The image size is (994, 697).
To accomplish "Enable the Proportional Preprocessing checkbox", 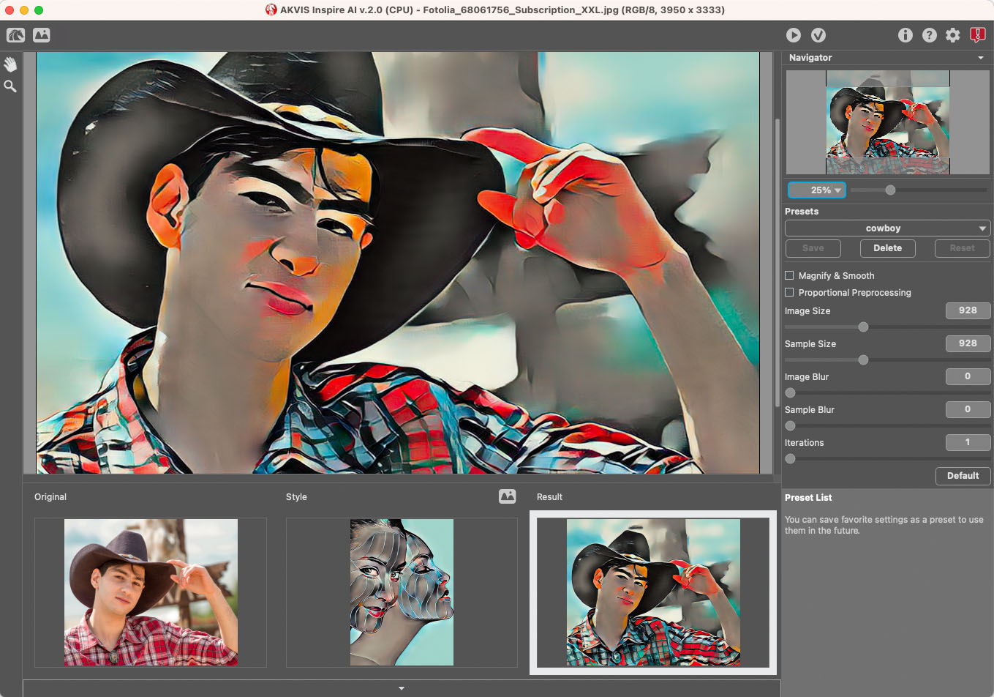I will [x=789, y=292].
